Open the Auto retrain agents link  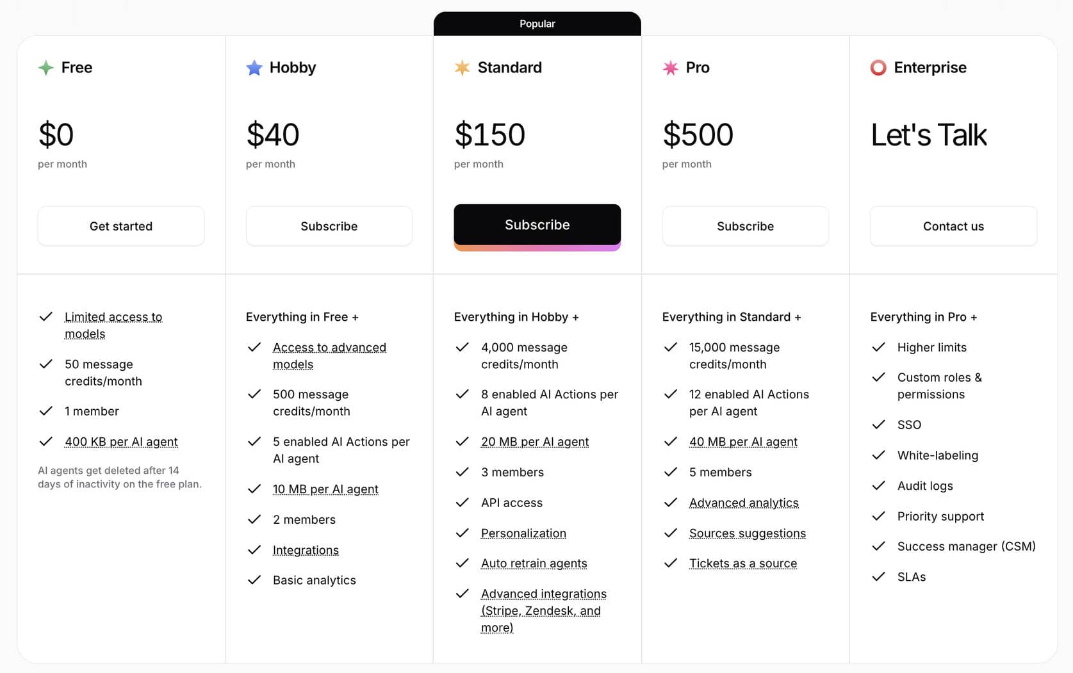(534, 564)
